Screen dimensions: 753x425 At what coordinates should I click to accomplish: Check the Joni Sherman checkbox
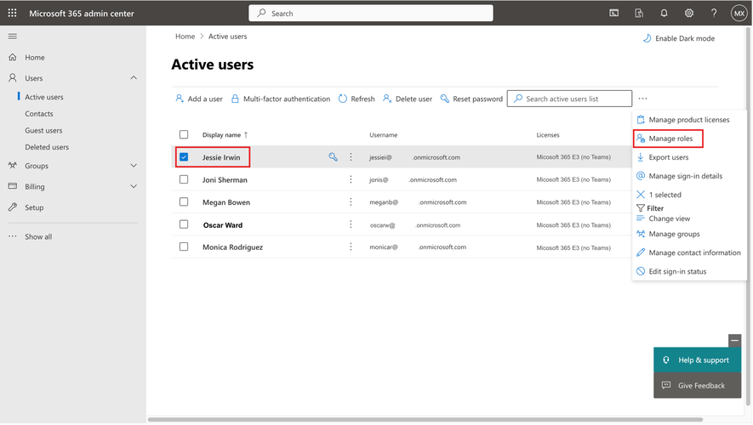(x=184, y=179)
